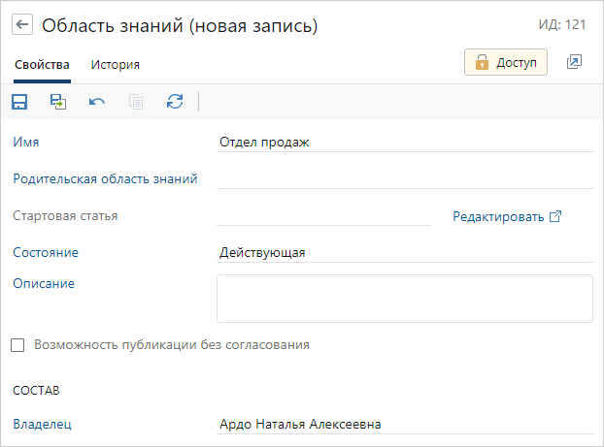Follow the Родительская область знаний label link
This screenshot has width=604, height=447.
[105, 178]
